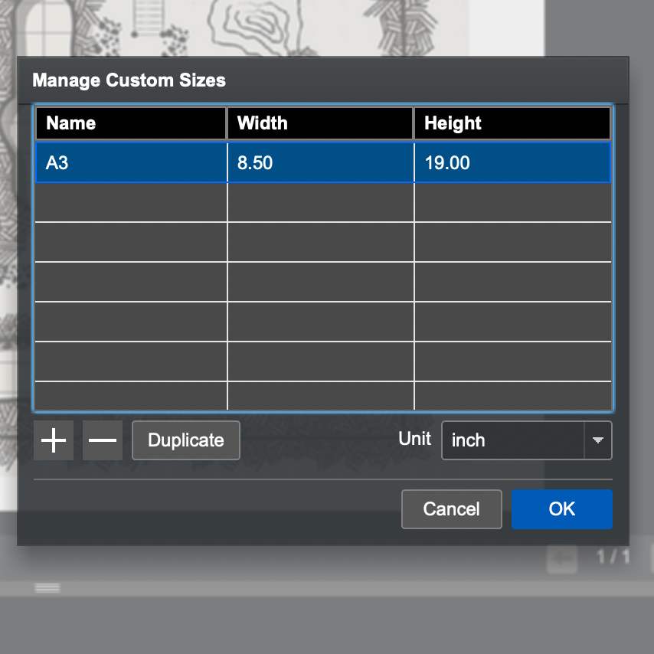Click the small grip handle at bottom left
654x654 pixels.
click(x=47, y=587)
